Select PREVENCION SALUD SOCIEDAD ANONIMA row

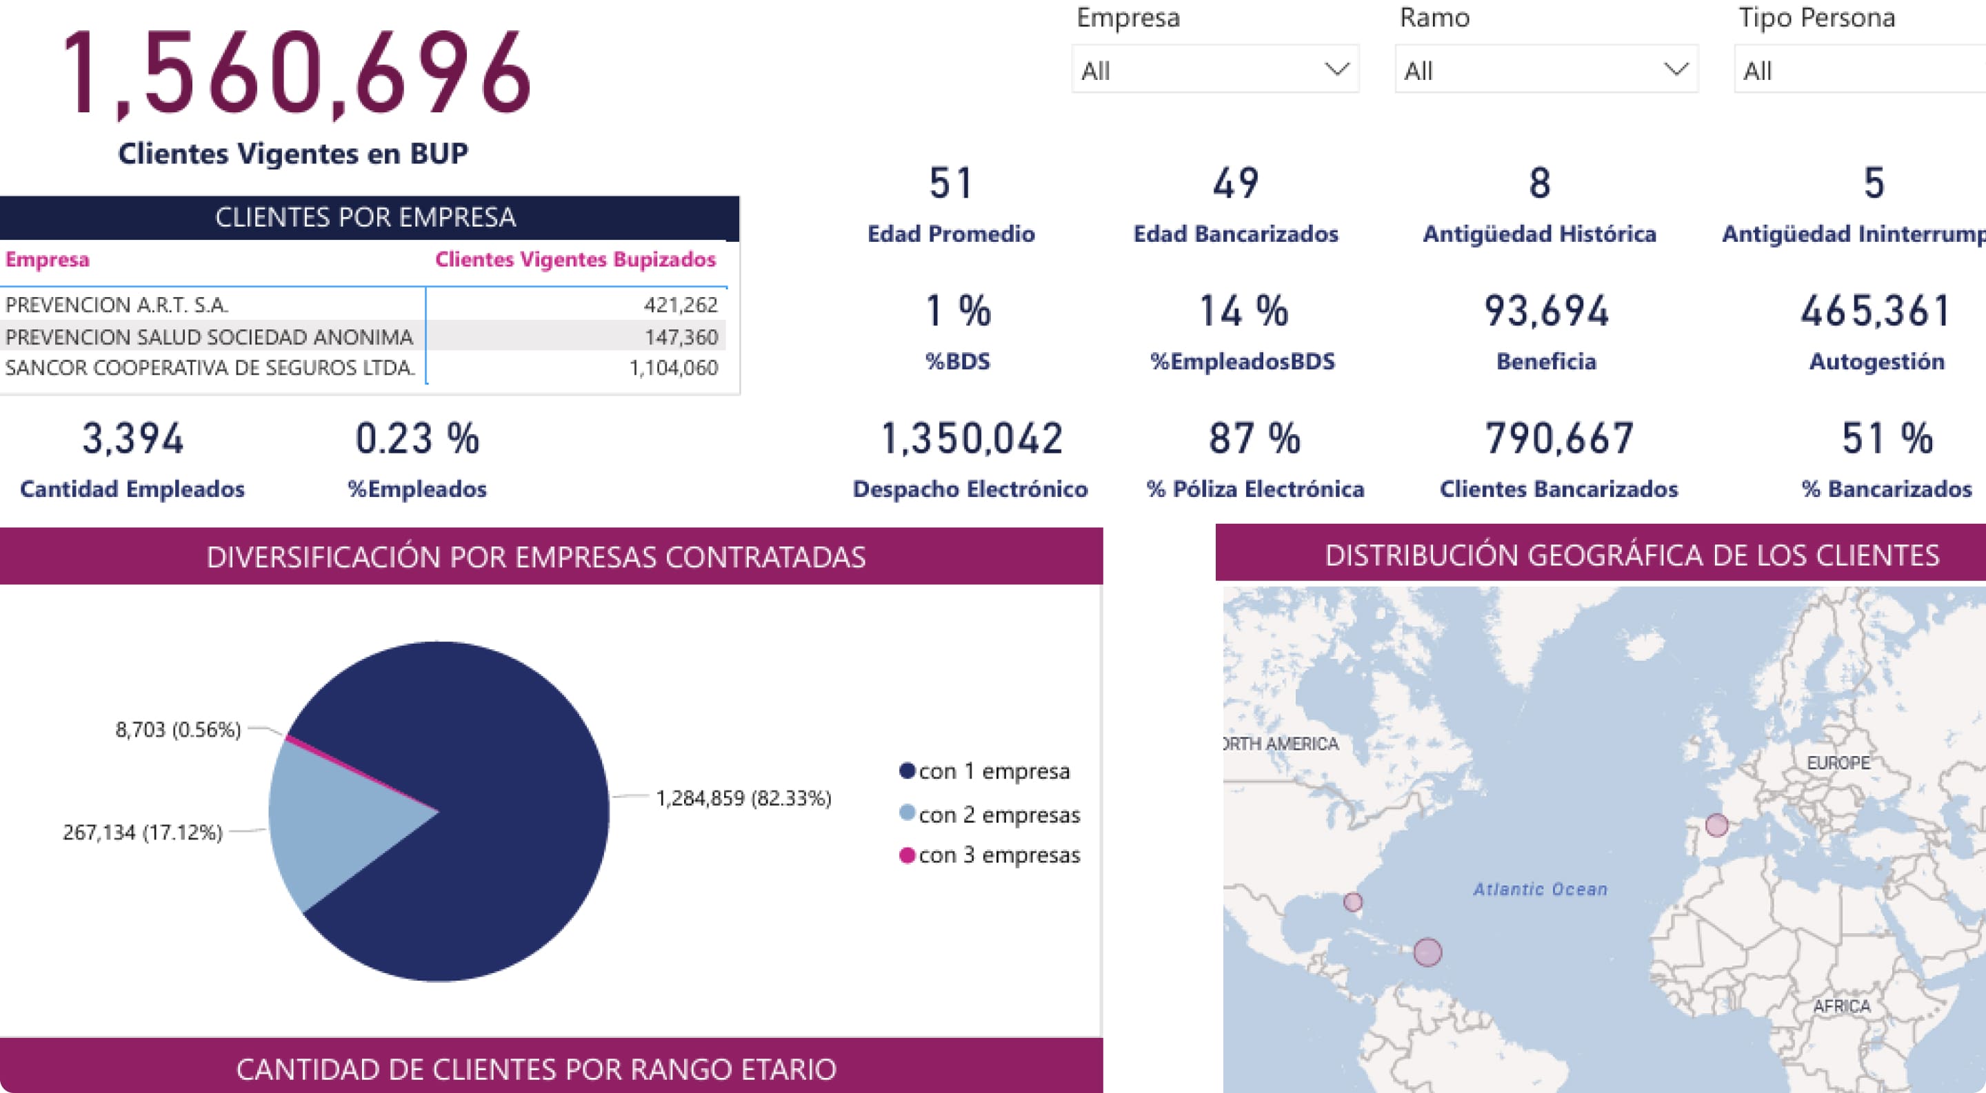[209, 336]
